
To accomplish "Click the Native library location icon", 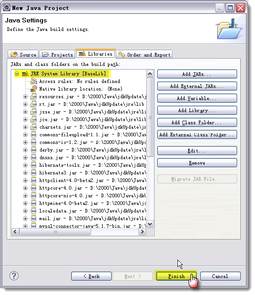I will pos(34,89).
